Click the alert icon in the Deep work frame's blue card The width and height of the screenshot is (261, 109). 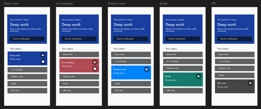click(x=43, y=62)
